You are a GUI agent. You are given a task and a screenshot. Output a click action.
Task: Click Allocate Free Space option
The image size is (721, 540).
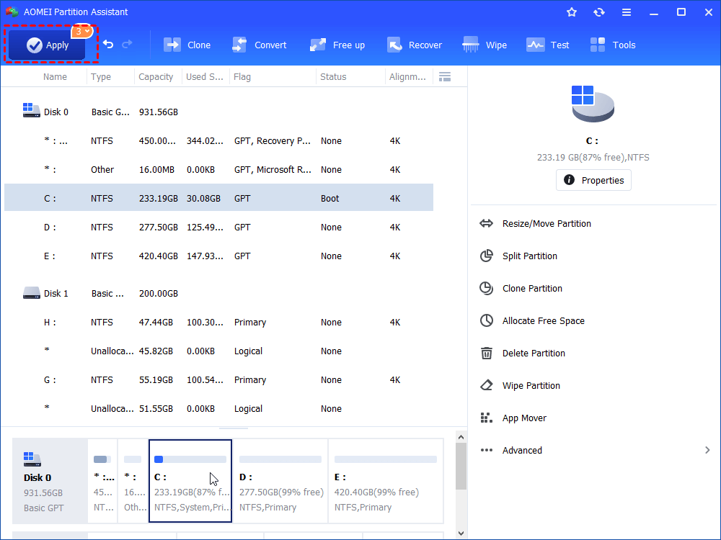coord(544,321)
